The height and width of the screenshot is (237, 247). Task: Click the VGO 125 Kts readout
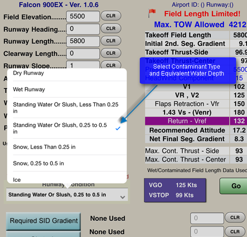tap(173, 185)
